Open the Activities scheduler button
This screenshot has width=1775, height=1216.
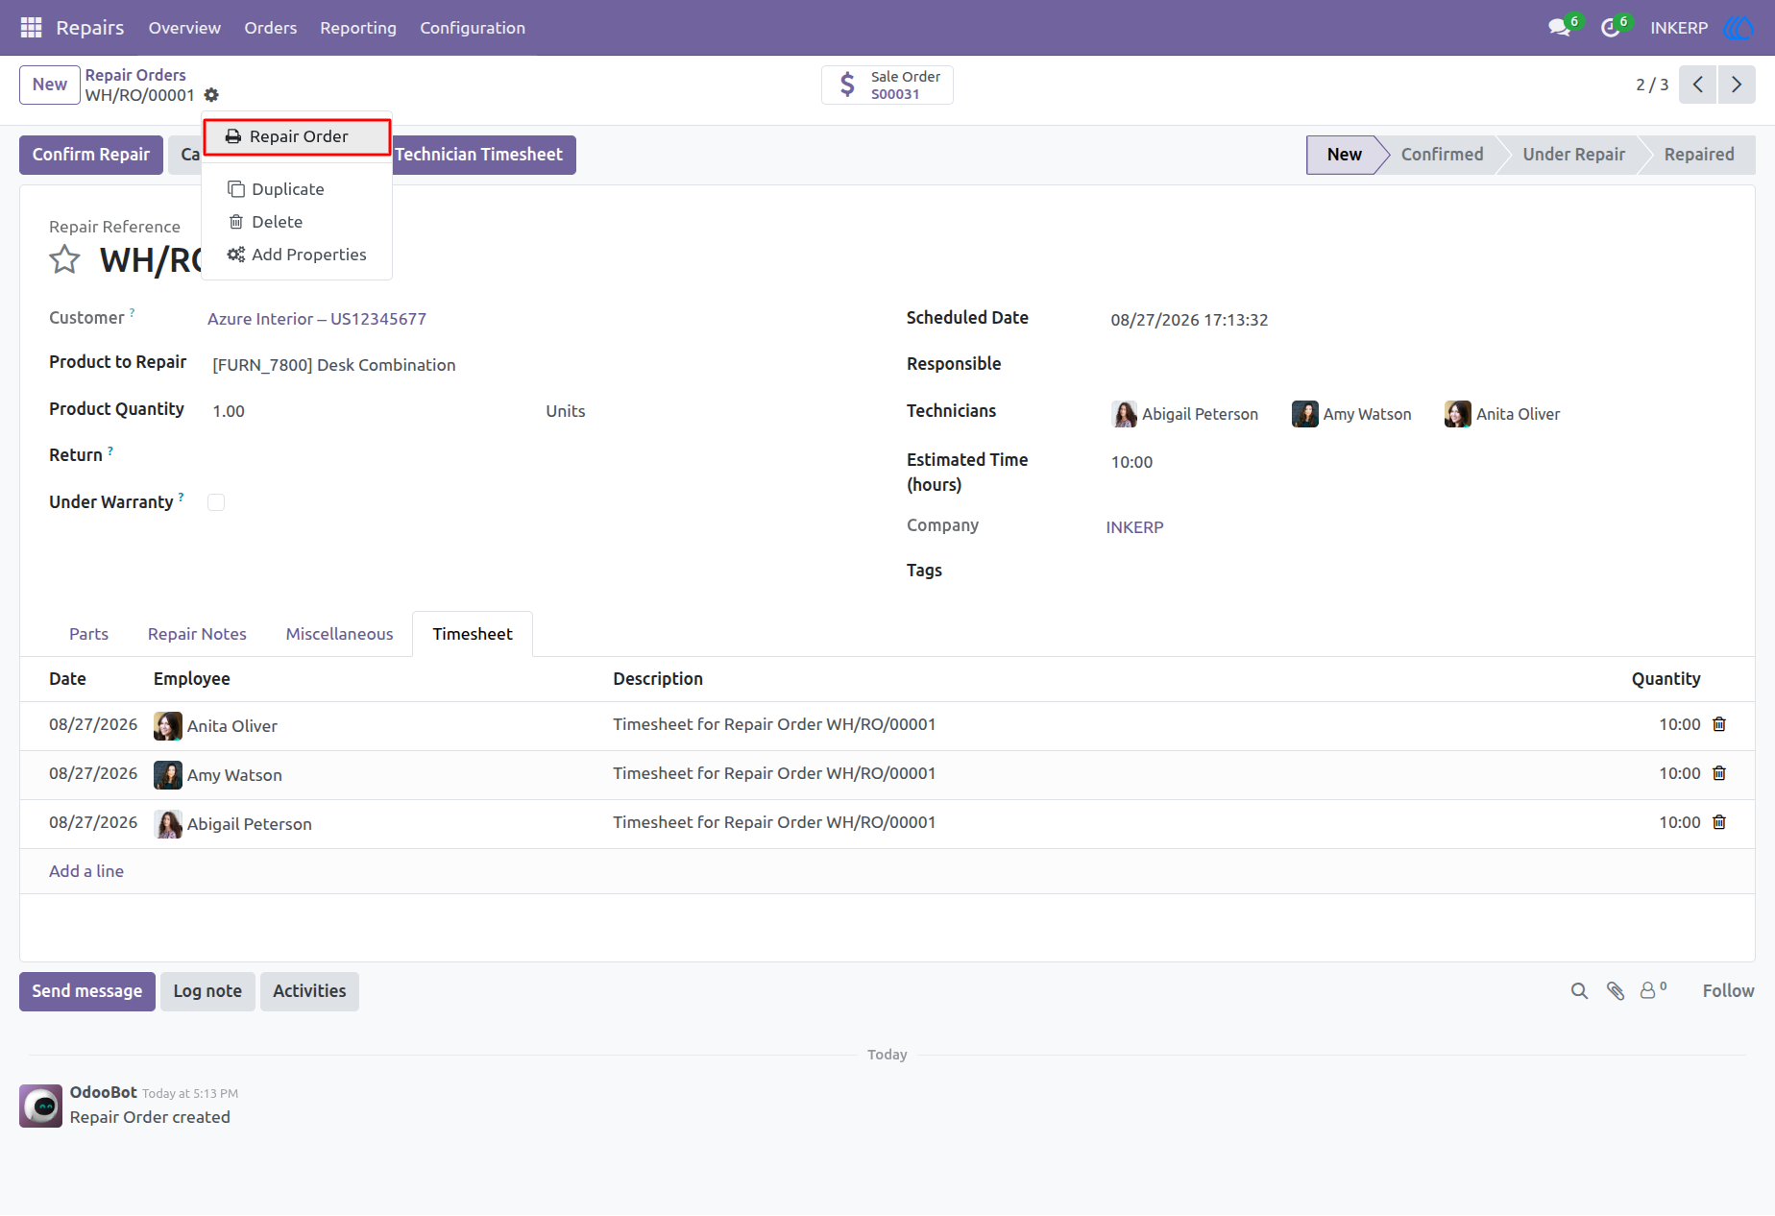tap(309, 991)
